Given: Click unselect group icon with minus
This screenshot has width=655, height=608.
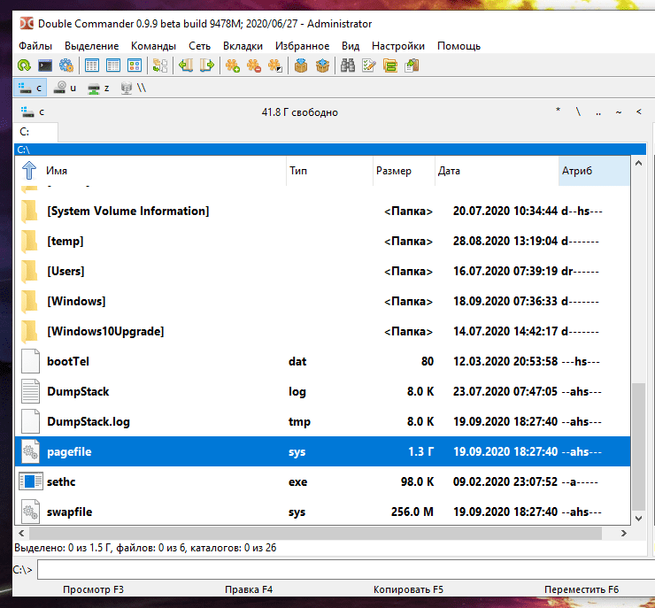Looking at the screenshot, I should click(254, 65).
